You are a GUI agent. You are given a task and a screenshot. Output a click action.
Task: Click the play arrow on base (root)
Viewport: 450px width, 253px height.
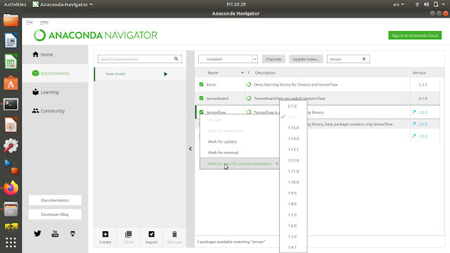pyautogui.click(x=166, y=74)
